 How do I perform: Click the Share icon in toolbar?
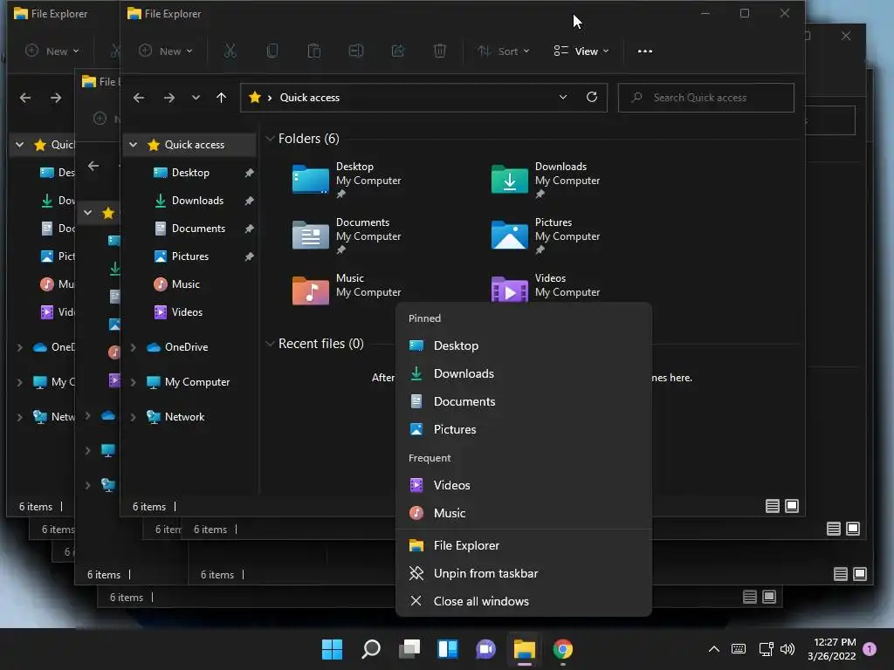click(x=398, y=51)
